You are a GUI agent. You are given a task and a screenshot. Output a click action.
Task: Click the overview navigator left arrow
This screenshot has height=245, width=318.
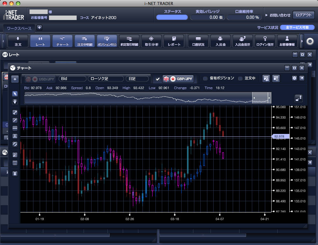tap(254, 98)
